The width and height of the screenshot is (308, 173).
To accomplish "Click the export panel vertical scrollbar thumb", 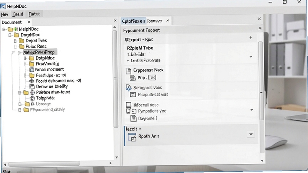I will pyautogui.click(x=261, y=80).
